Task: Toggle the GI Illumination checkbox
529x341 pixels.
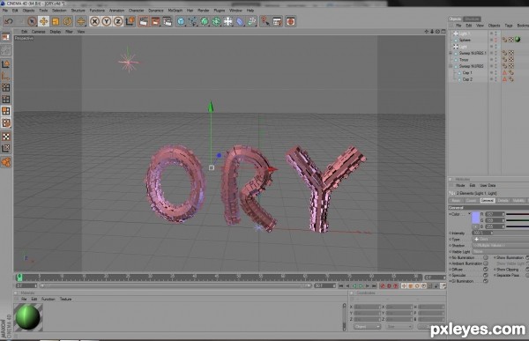Action: pos(486,281)
